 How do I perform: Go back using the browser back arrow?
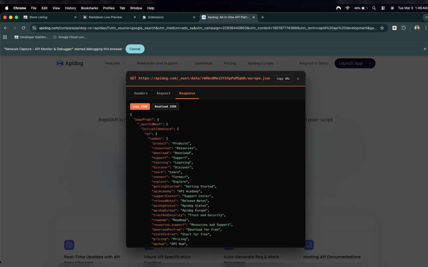click(5, 28)
